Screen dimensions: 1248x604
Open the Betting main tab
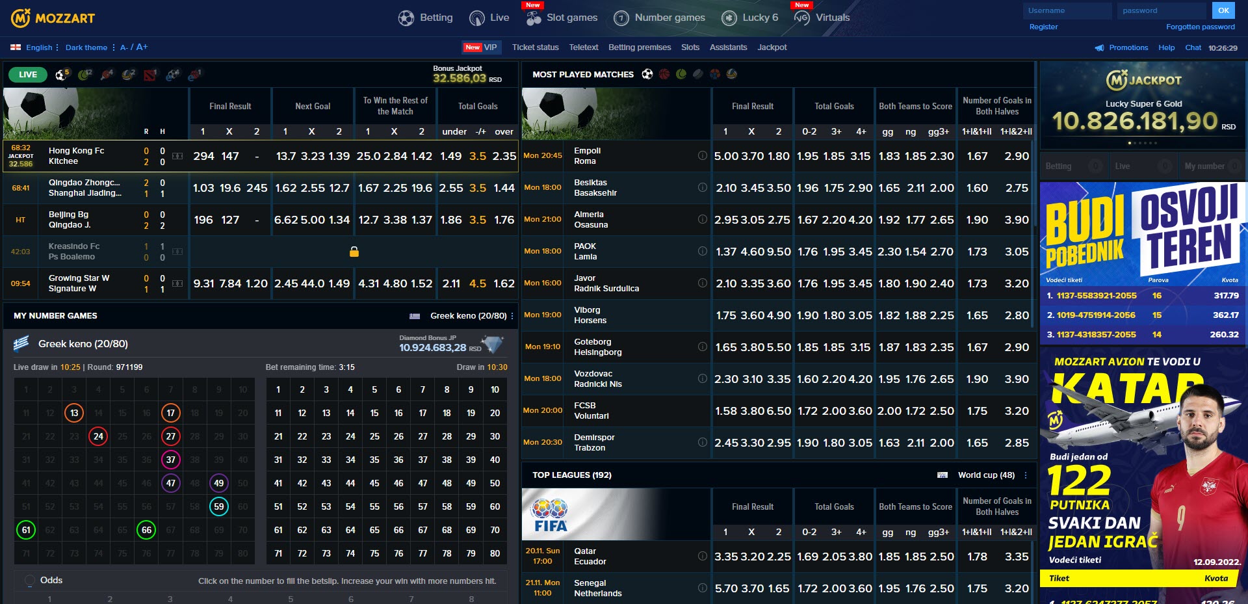click(x=426, y=18)
